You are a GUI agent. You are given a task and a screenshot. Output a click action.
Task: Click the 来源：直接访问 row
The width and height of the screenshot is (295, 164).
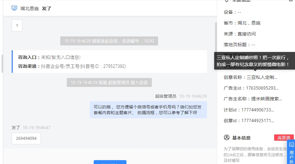coord(240,34)
